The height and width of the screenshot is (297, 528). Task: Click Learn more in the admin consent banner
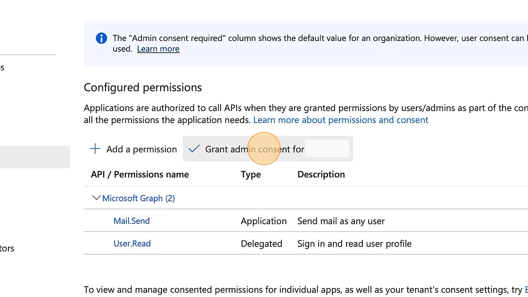pos(158,49)
